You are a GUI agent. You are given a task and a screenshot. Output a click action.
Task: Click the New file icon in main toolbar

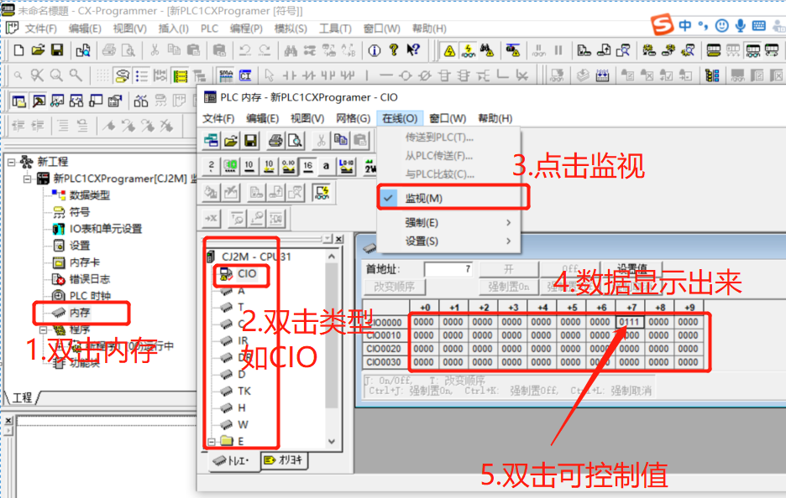pyautogui.click(x=18, y=50)
